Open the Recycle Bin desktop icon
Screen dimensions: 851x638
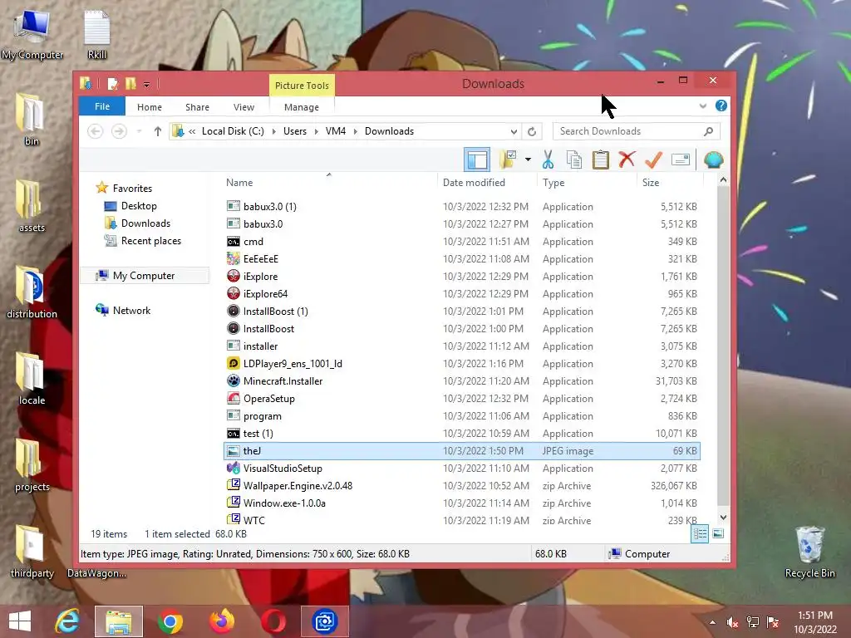809,552
